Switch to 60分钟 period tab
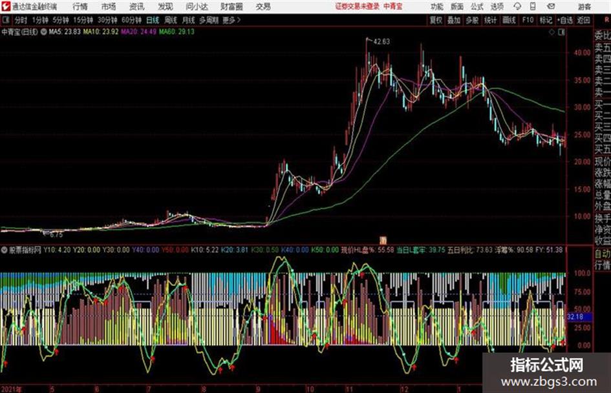Screen dimensions: 611x393 point(131,20)
